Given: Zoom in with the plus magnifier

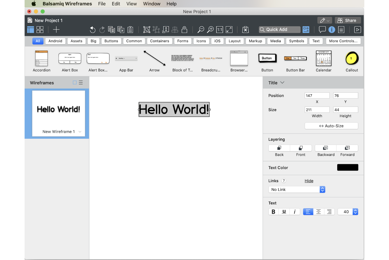Looking at the screenshot, I should point(210,30).
